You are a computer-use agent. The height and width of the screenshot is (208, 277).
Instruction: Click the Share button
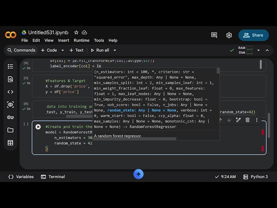254,35
